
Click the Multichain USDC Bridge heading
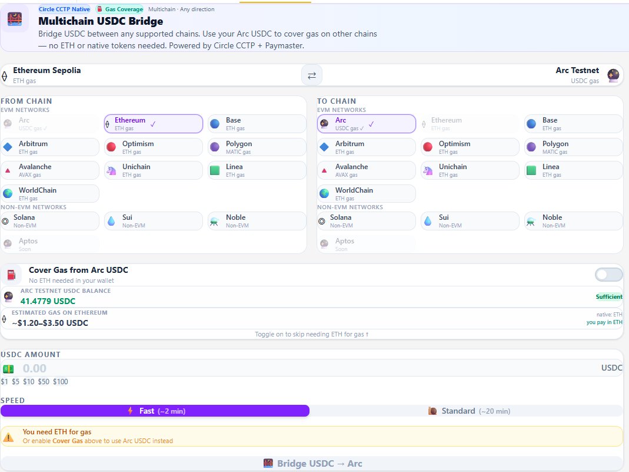click(x=101, y=21)
